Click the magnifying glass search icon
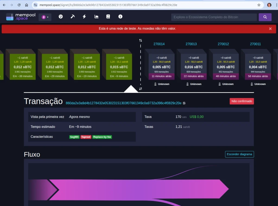The height and width of the screenshot is (206, 278). pyautogui.click(x=265, y=17)
